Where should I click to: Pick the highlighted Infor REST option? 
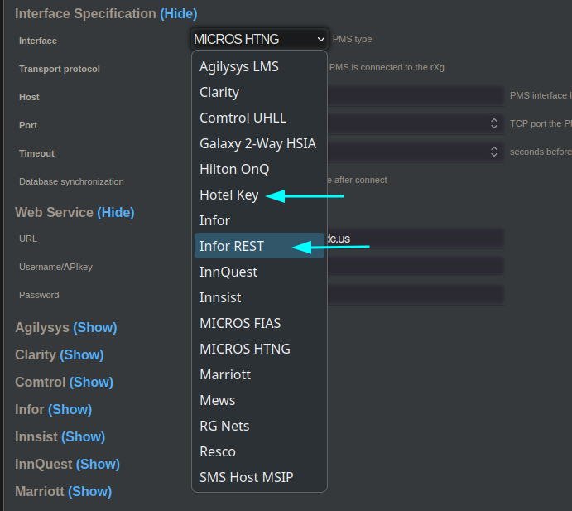click(x=259, y=246)
